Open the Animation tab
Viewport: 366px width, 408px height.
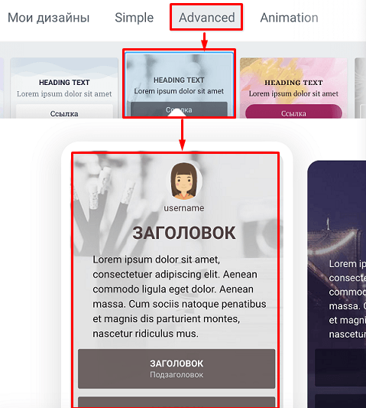(x=289, y=18)
